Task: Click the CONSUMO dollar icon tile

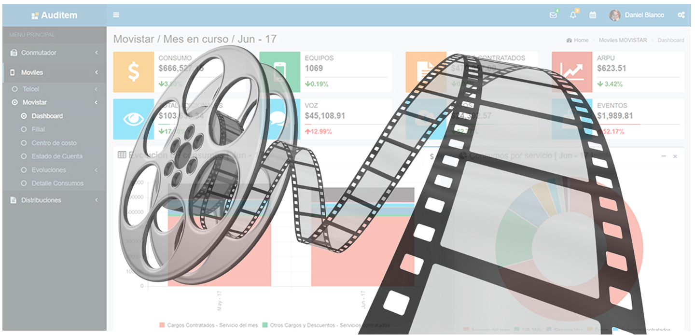Action: coord(134,72)
